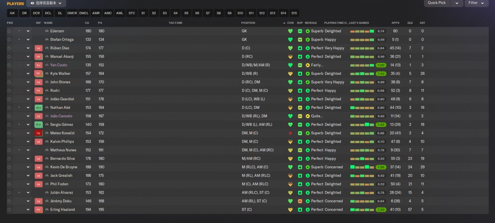Click Ederson's match sharpness icon

coord(300,31)
